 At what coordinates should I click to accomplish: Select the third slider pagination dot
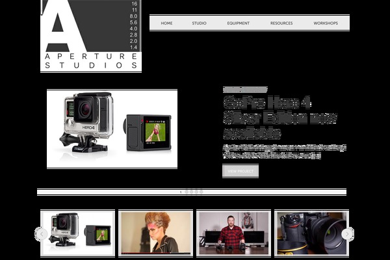tap(196, 192)
